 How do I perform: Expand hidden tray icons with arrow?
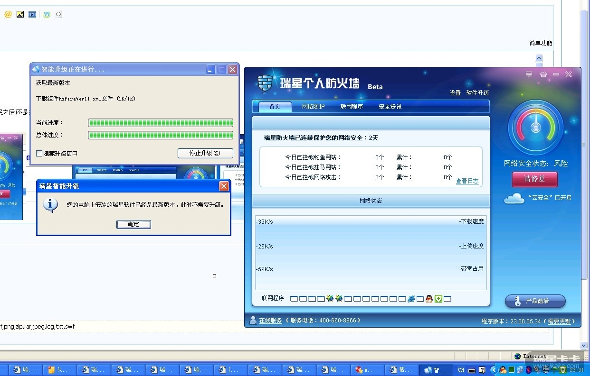494,370
